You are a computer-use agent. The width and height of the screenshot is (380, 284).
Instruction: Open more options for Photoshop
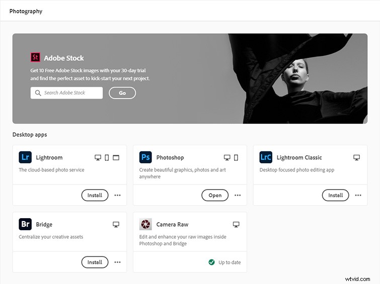[238, 195]
